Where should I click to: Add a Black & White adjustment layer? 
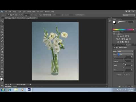pos(122,39)
